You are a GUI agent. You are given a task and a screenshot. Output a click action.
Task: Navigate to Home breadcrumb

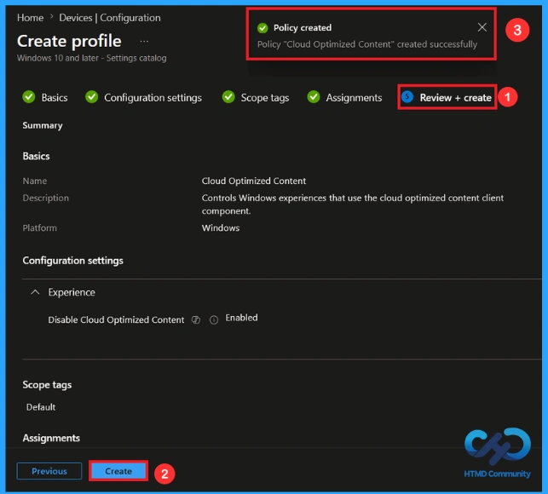point(31,18)
